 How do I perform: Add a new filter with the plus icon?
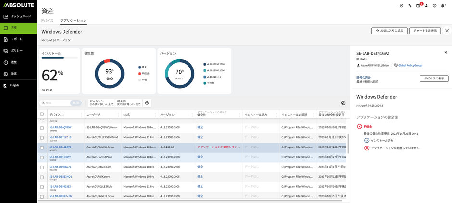[147, 103]
